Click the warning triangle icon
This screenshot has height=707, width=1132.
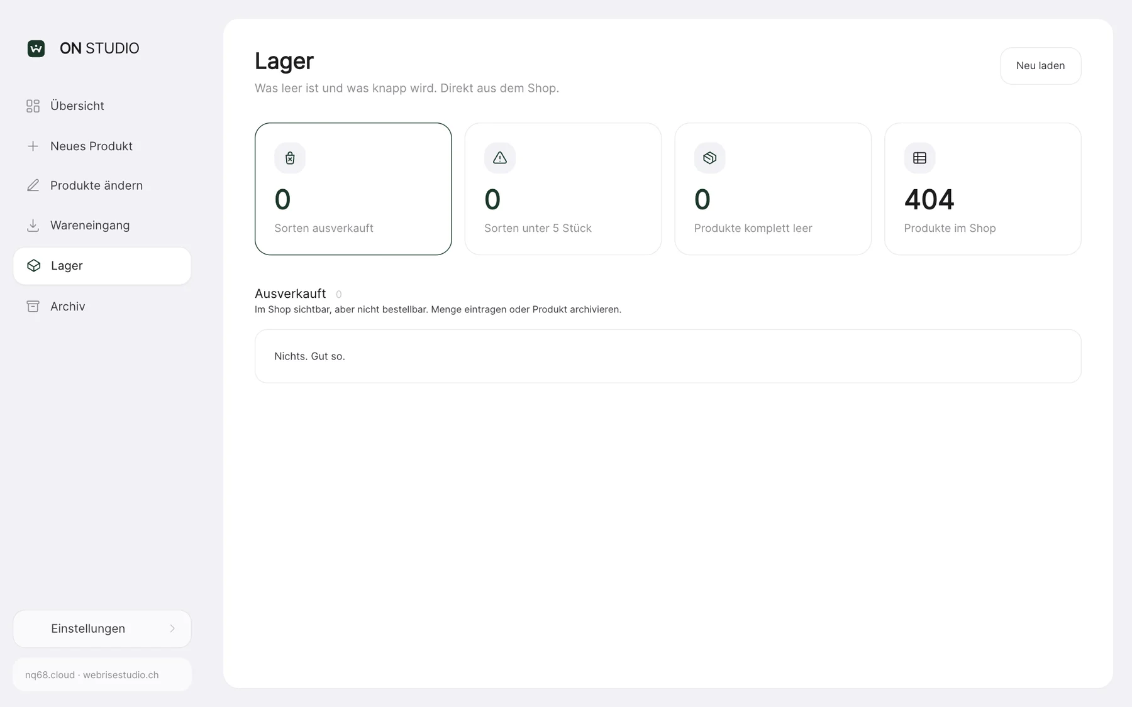pyautogui.click(x=500, y=158)
